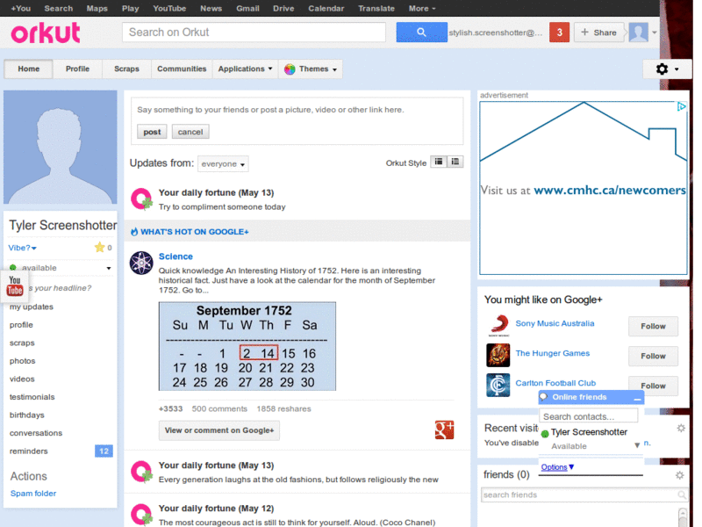Open the Science post title link
Image resolution: width=702 pixels, height=527 pixels.
(175, 256)
